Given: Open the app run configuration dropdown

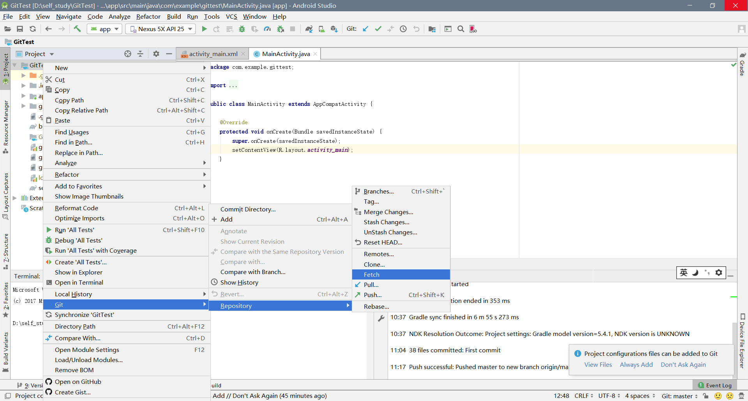Looking at the screenshot, I should click(104, 29).
